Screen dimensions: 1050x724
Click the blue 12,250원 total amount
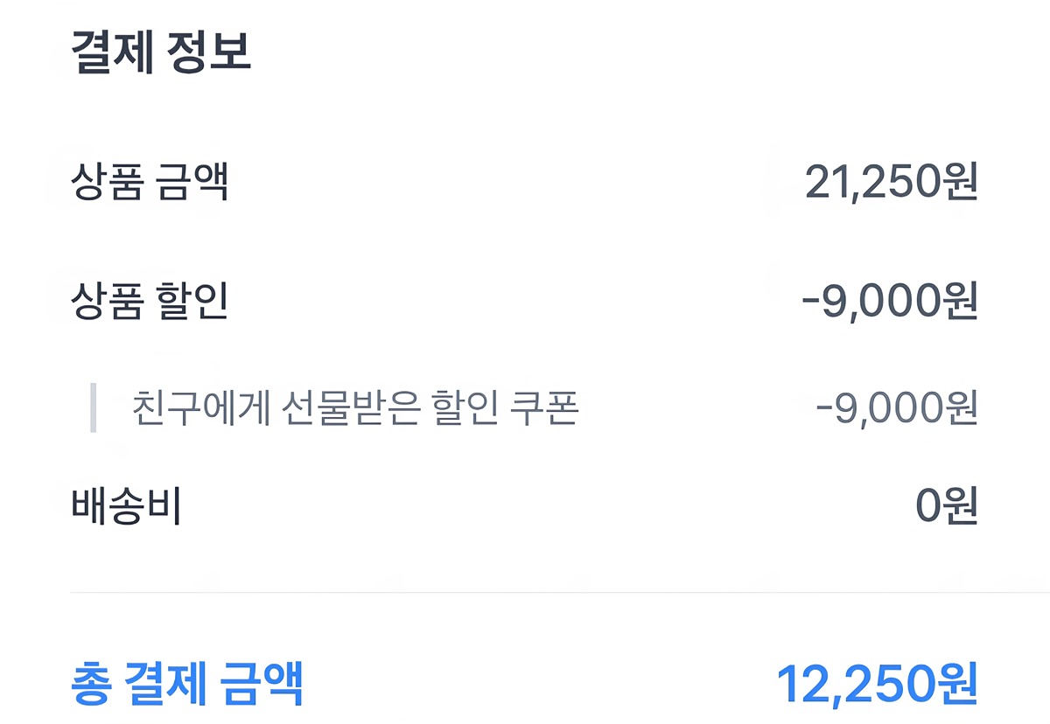pos(877,684)
